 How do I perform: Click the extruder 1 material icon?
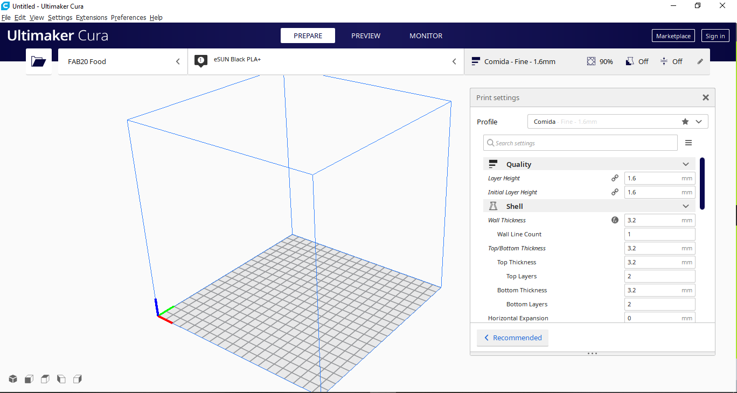201,61
